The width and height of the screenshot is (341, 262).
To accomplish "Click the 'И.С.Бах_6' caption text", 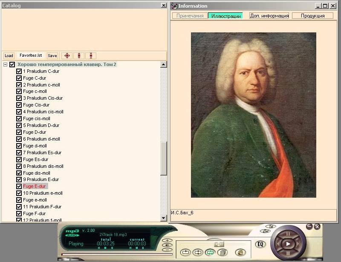I will (182, 213).
